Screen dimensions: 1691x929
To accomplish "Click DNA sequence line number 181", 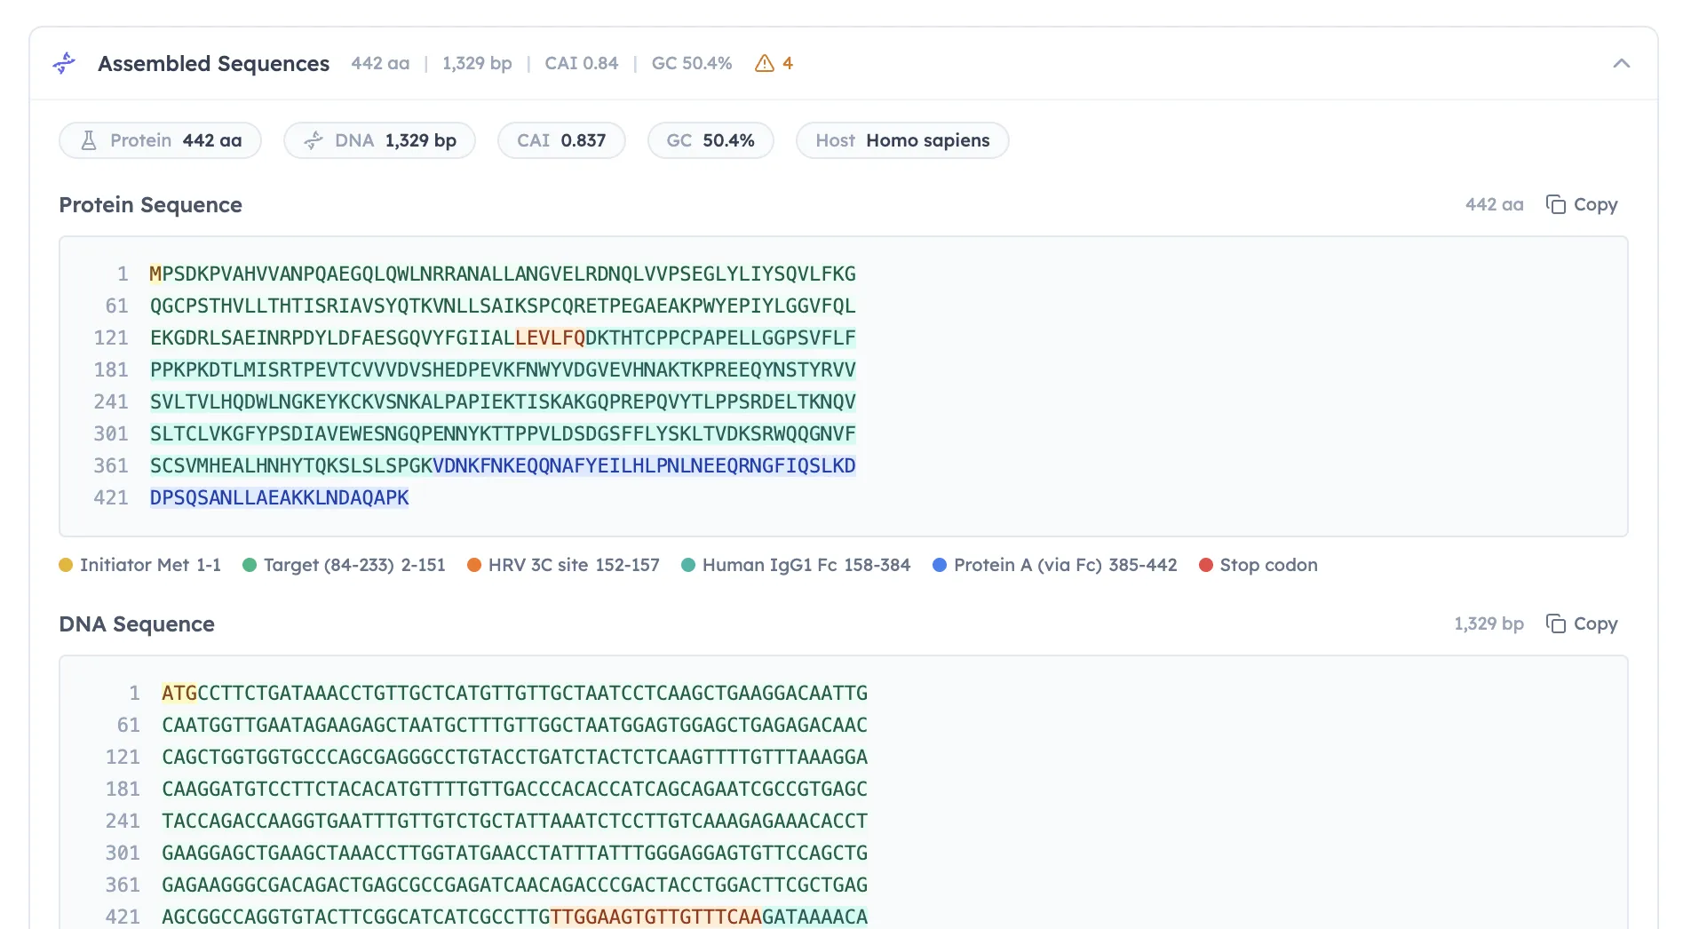I will click(x=123, y=789).
